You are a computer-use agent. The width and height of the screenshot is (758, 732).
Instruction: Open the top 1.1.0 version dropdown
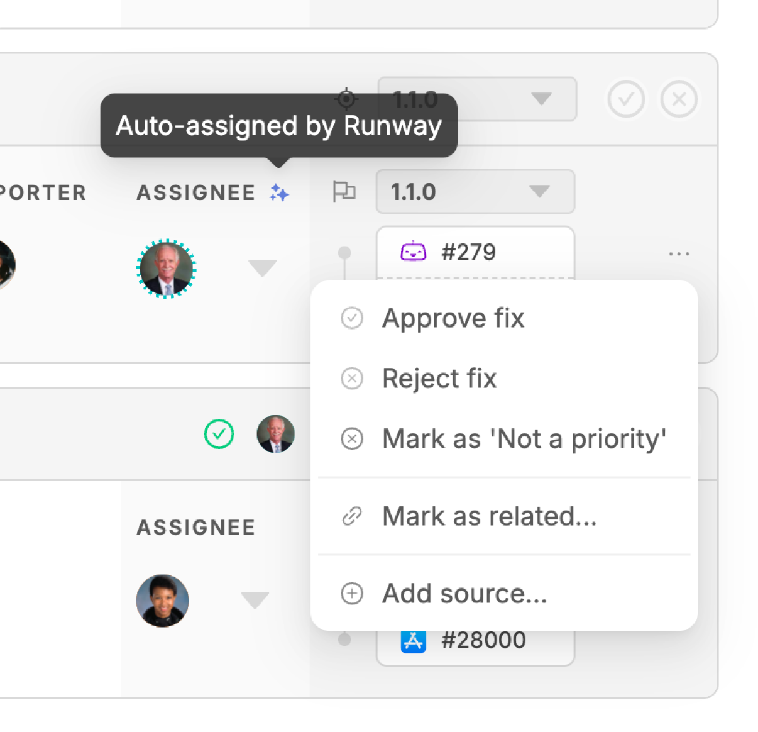[477, 99]
